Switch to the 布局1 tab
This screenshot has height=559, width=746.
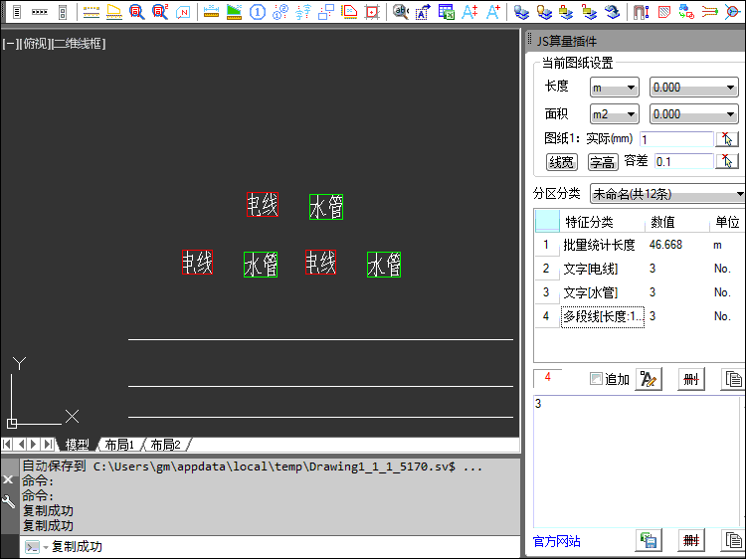(119, 445)
